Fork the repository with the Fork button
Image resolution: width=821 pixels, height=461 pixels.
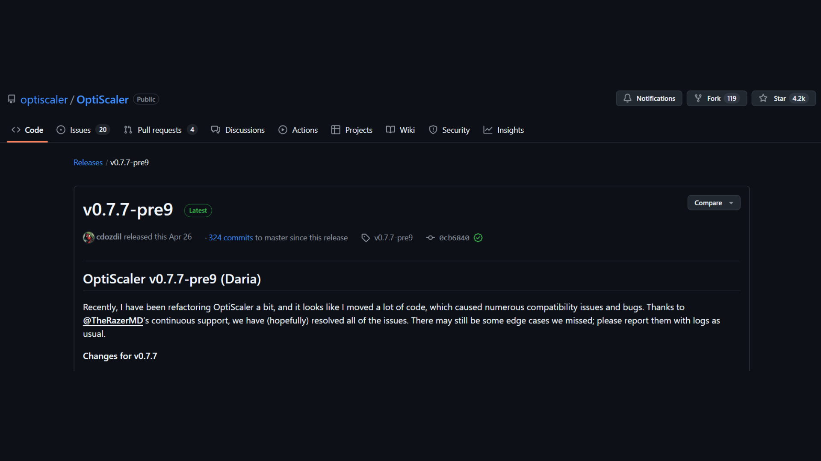point(717,98)
